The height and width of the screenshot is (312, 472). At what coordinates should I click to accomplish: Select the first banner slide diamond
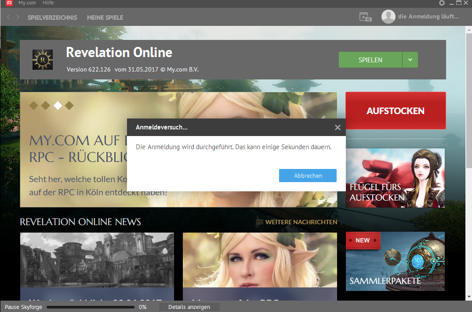[34, 105]
